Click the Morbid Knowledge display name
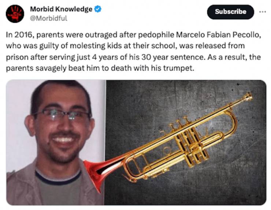This screenshot has height=210, width=271. tap(61, 9)
